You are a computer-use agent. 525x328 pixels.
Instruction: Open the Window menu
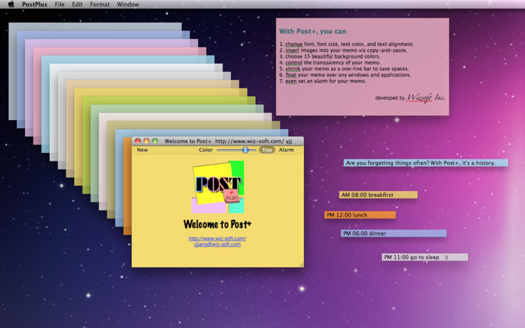pyautogui.click(x=128, y=5)
